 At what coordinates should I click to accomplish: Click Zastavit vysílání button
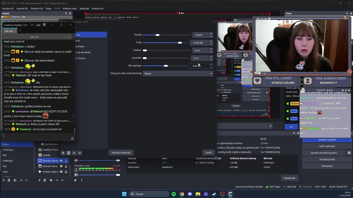(x=327, y=140)
